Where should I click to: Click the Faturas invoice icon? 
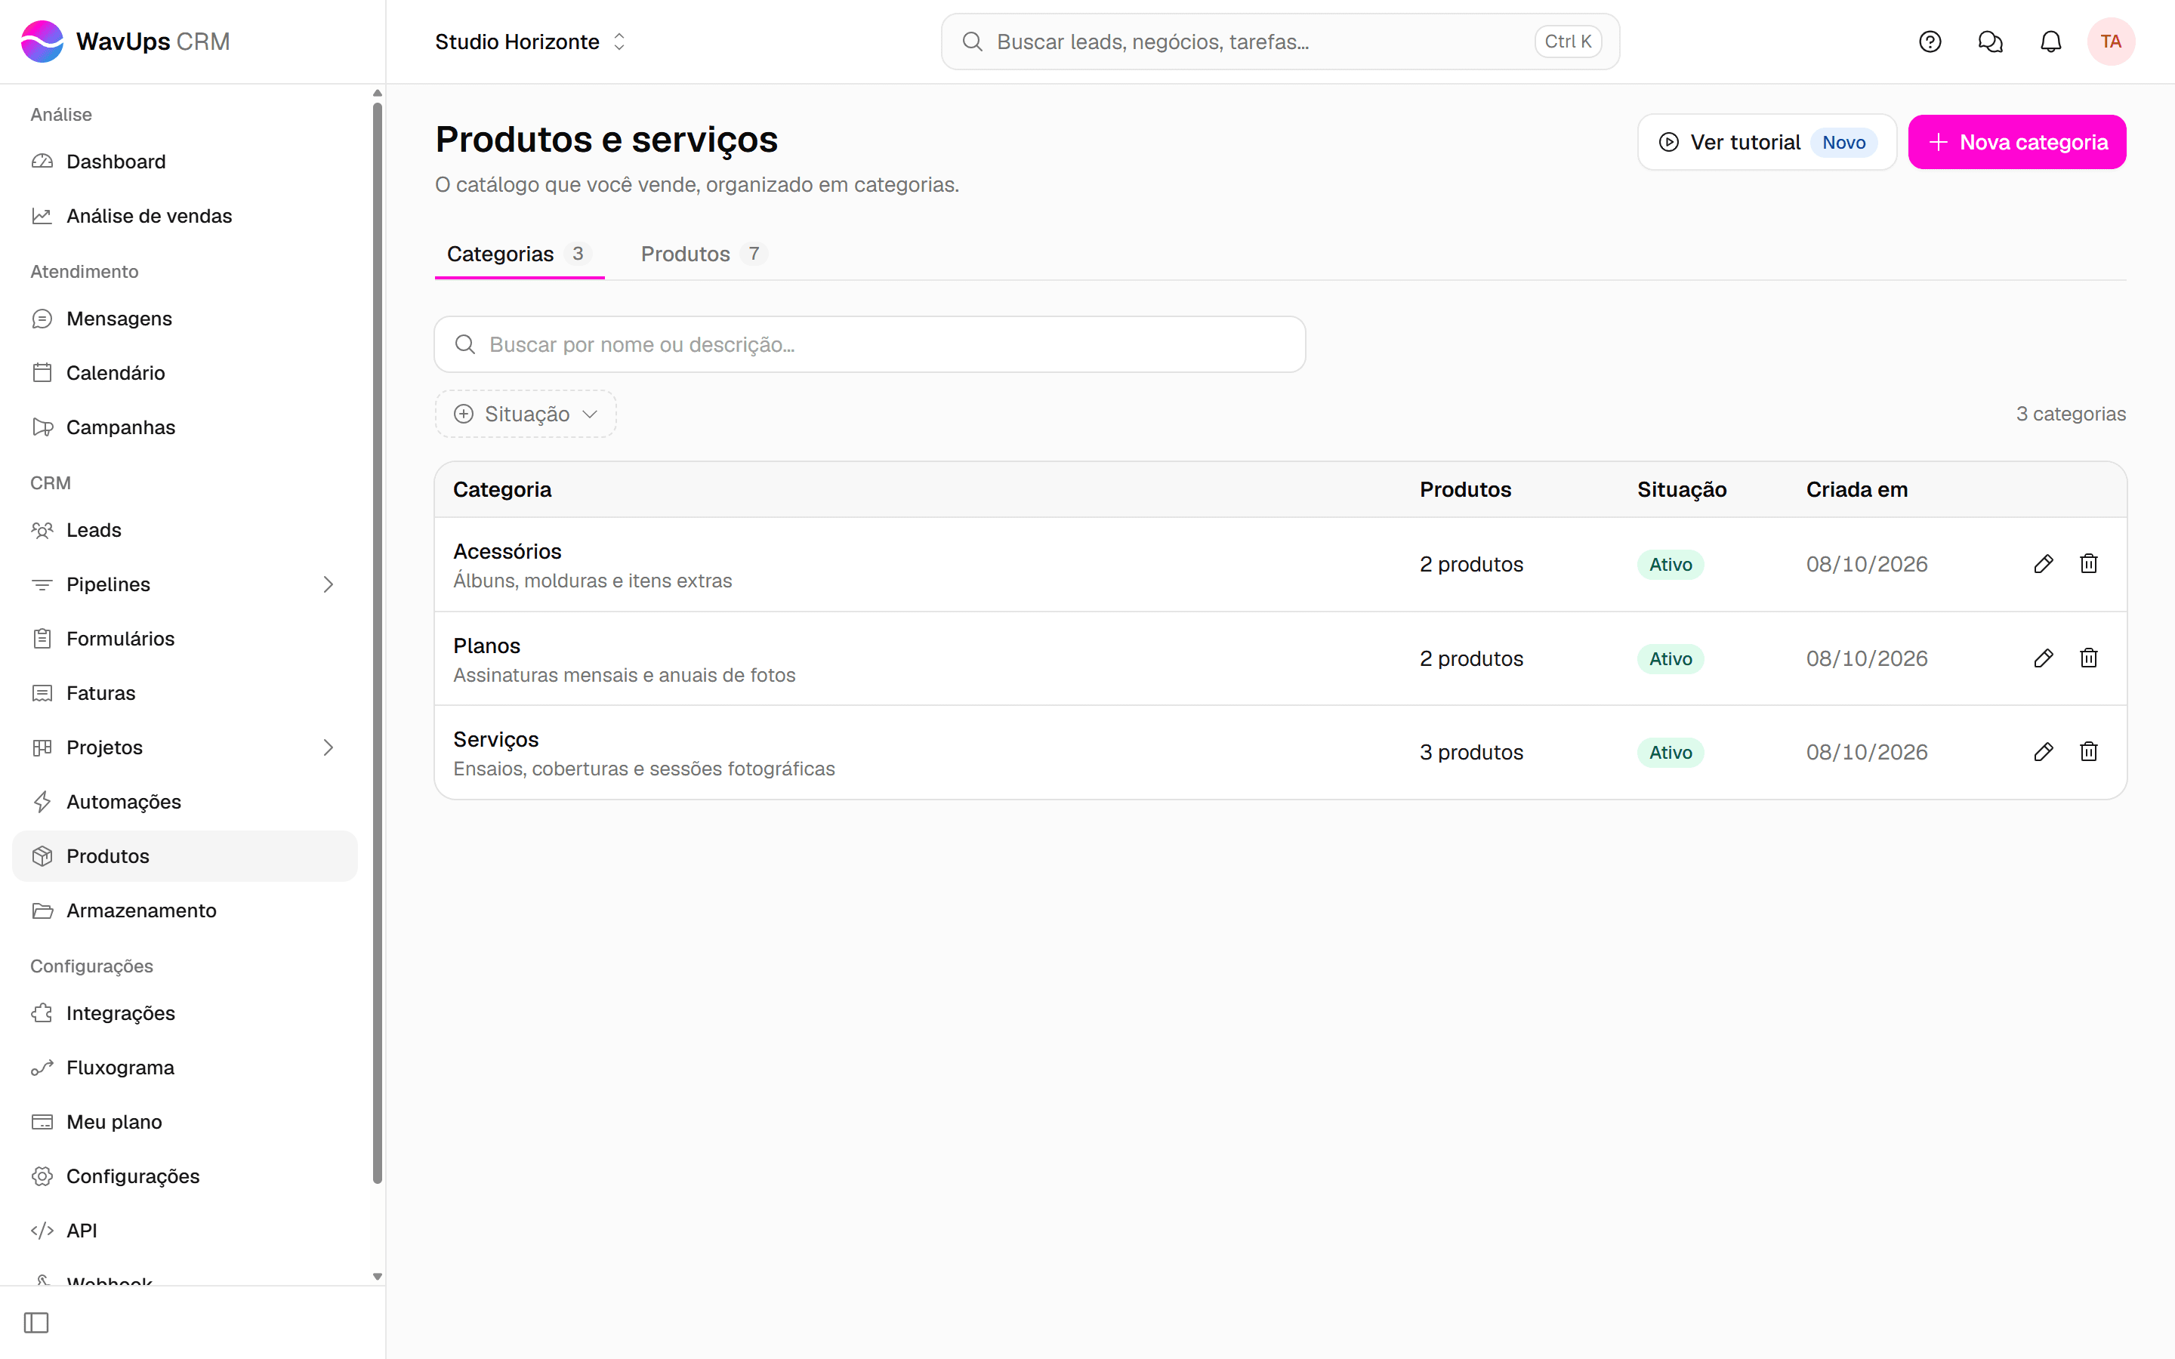[x=42, y=693]
